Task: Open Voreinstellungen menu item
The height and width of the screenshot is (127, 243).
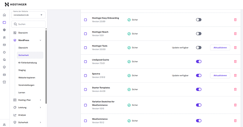Action: (26, 85)
